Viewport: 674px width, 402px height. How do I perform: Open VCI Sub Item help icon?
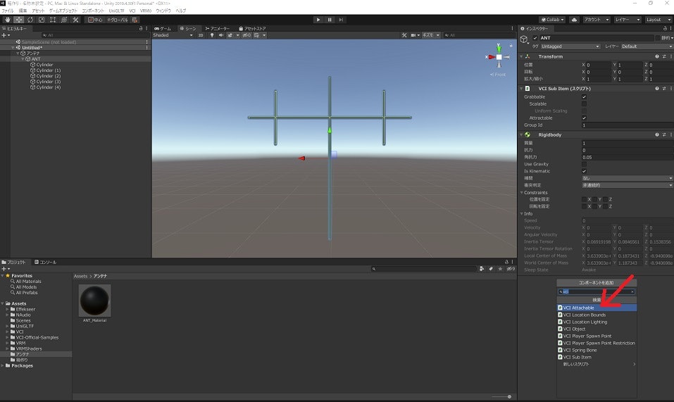pyautogui.click(x=657, y=89)
